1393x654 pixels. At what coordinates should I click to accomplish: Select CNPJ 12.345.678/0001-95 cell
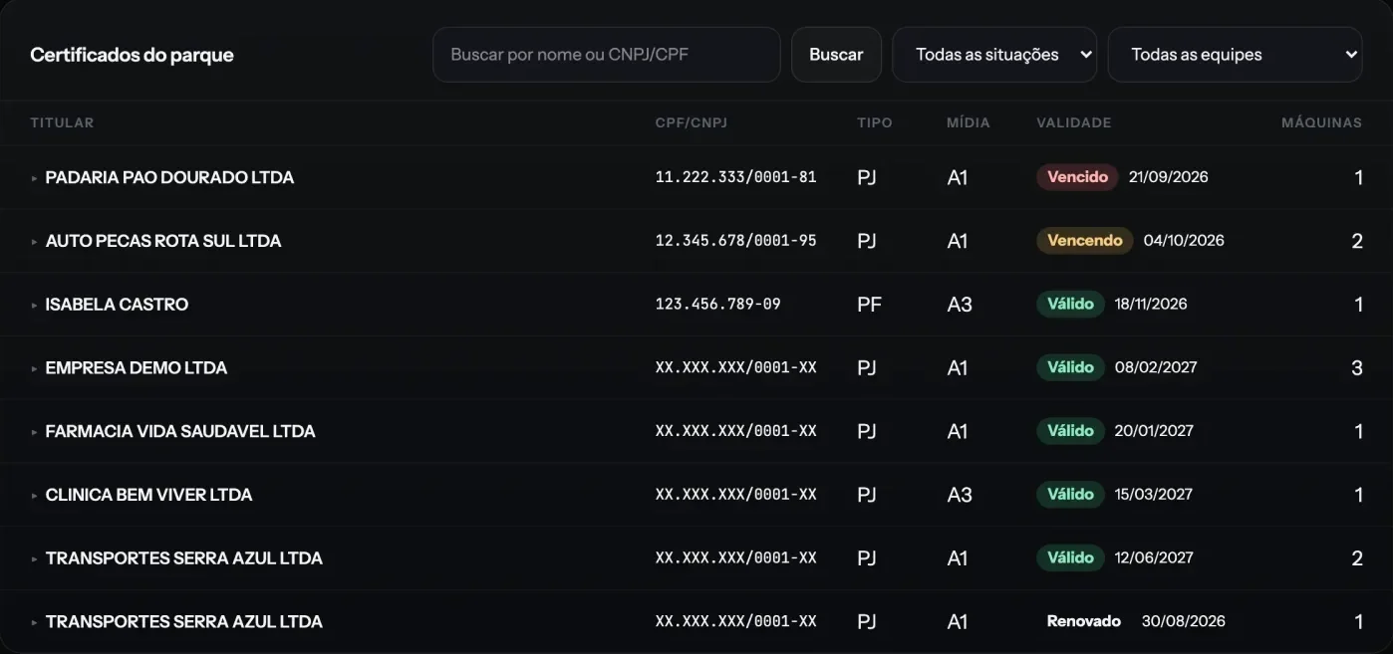click(735, 241)
